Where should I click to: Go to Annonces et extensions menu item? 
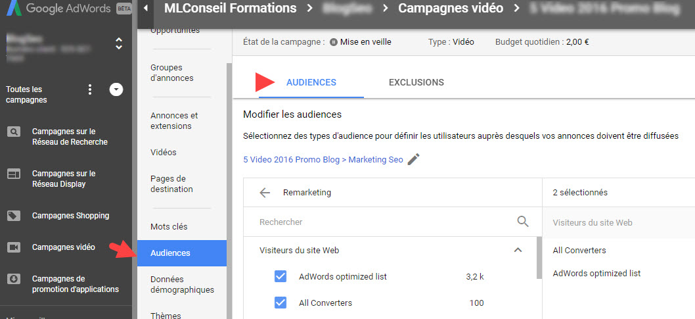[174, 120]
